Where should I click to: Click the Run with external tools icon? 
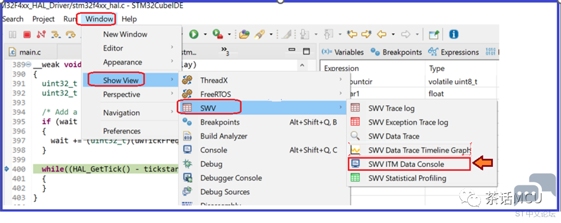(x=217, y=34)
